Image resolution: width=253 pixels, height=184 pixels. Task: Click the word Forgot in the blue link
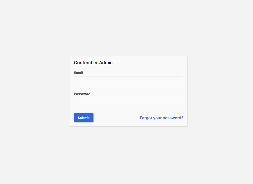click(146, 118)
